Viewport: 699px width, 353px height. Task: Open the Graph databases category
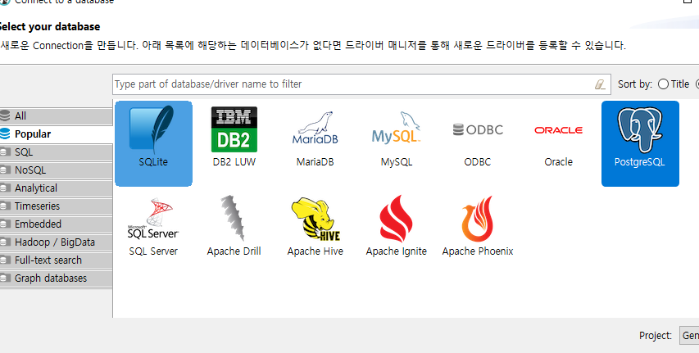click(x=57, y=278)
